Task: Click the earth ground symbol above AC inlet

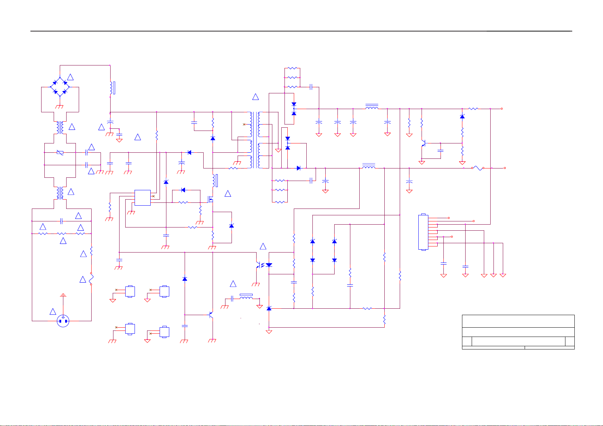Action: click(63, 295)
